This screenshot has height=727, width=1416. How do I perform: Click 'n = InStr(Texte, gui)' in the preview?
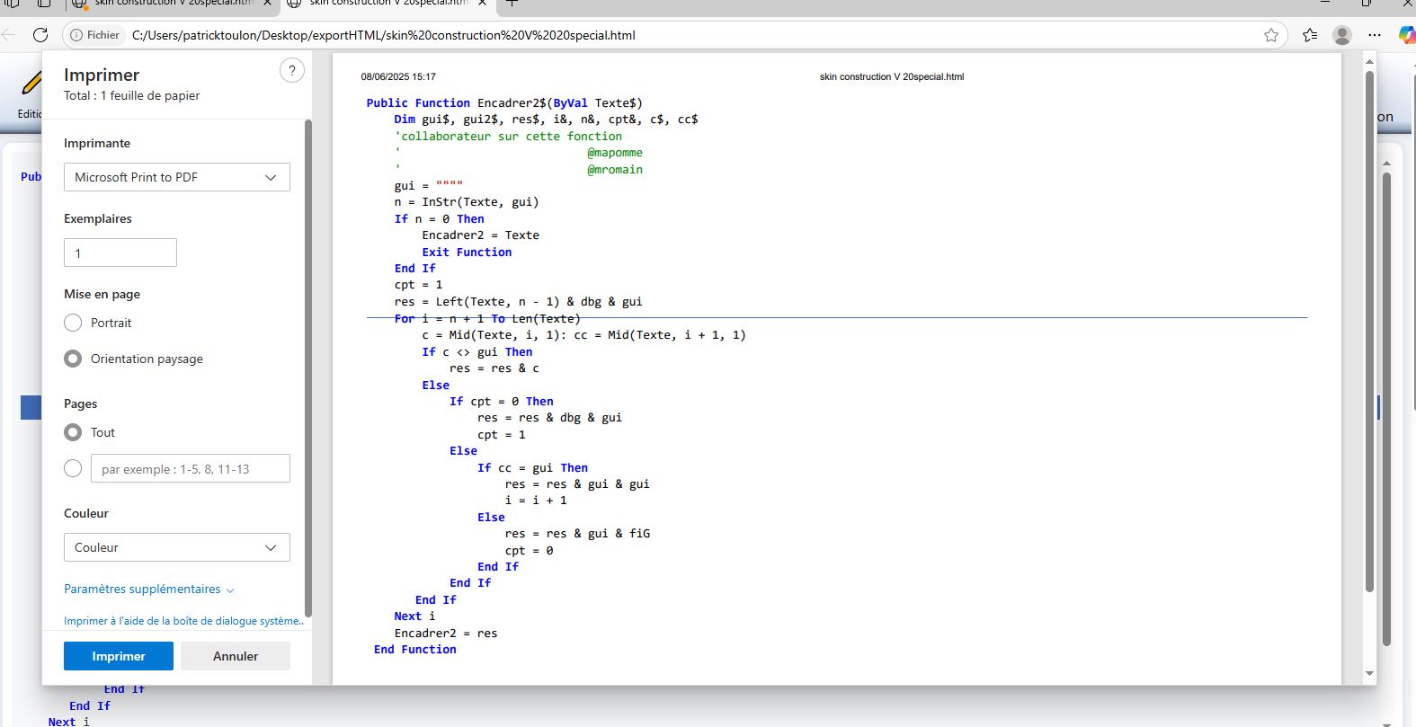tap(467, 202)
